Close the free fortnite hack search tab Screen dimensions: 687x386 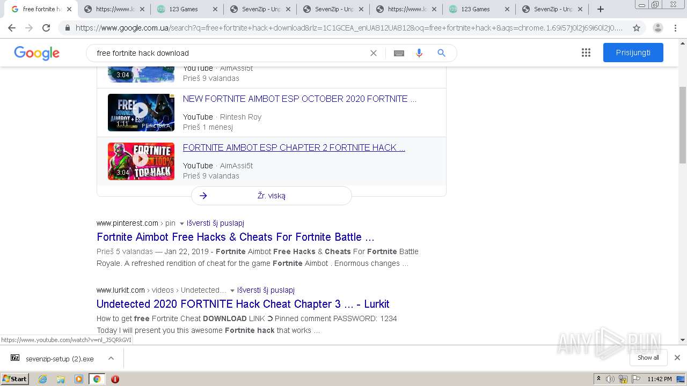coord(69,9)
